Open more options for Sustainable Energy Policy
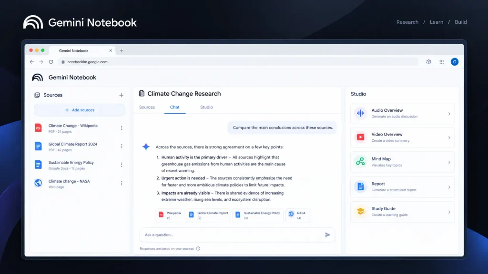This screenshot has height=274, width=488. (x=122, y=165)
